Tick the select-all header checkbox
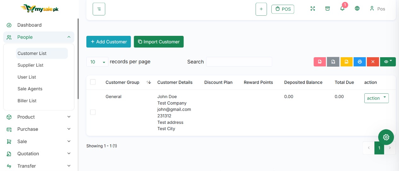399x171 pixels. click(93, 82)
